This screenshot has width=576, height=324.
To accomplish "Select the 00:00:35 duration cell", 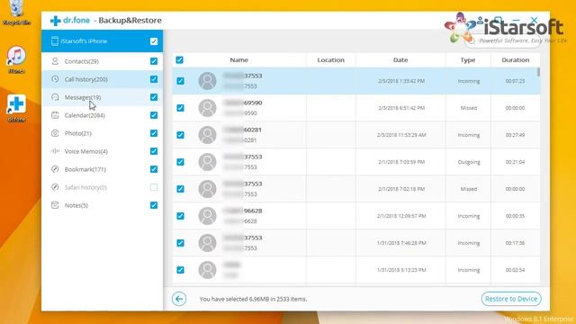I will click(515, 216).
